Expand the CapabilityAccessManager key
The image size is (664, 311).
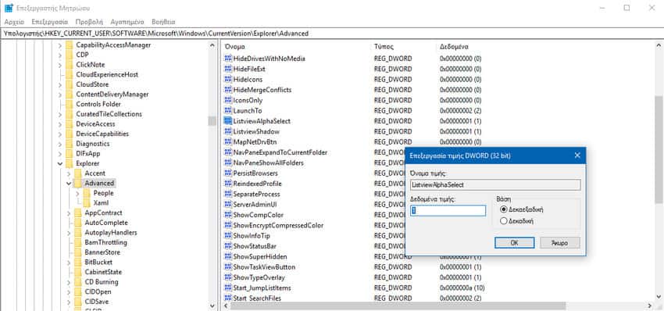coord(60,45)
